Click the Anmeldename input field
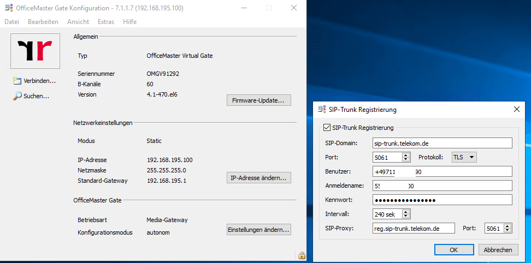The image size is (531, 263). pos(442,186)
